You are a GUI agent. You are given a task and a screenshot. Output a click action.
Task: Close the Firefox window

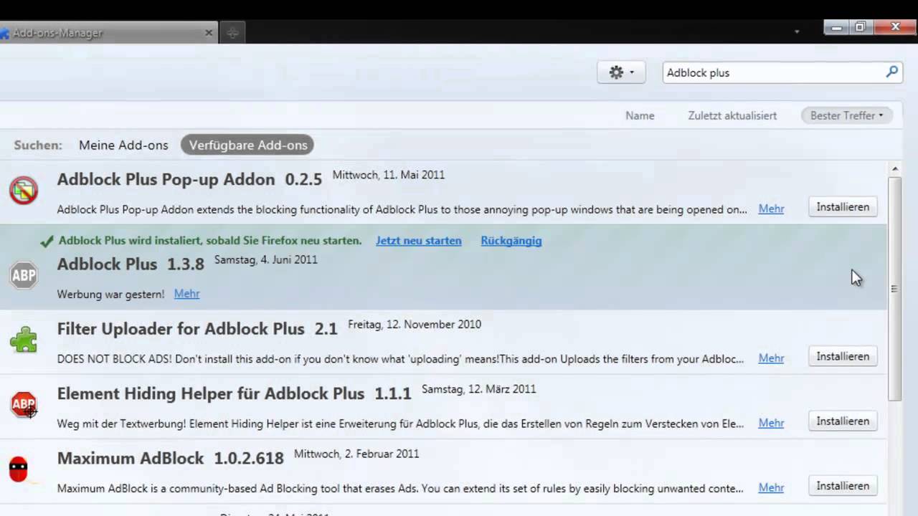click(x=895, y=27)
